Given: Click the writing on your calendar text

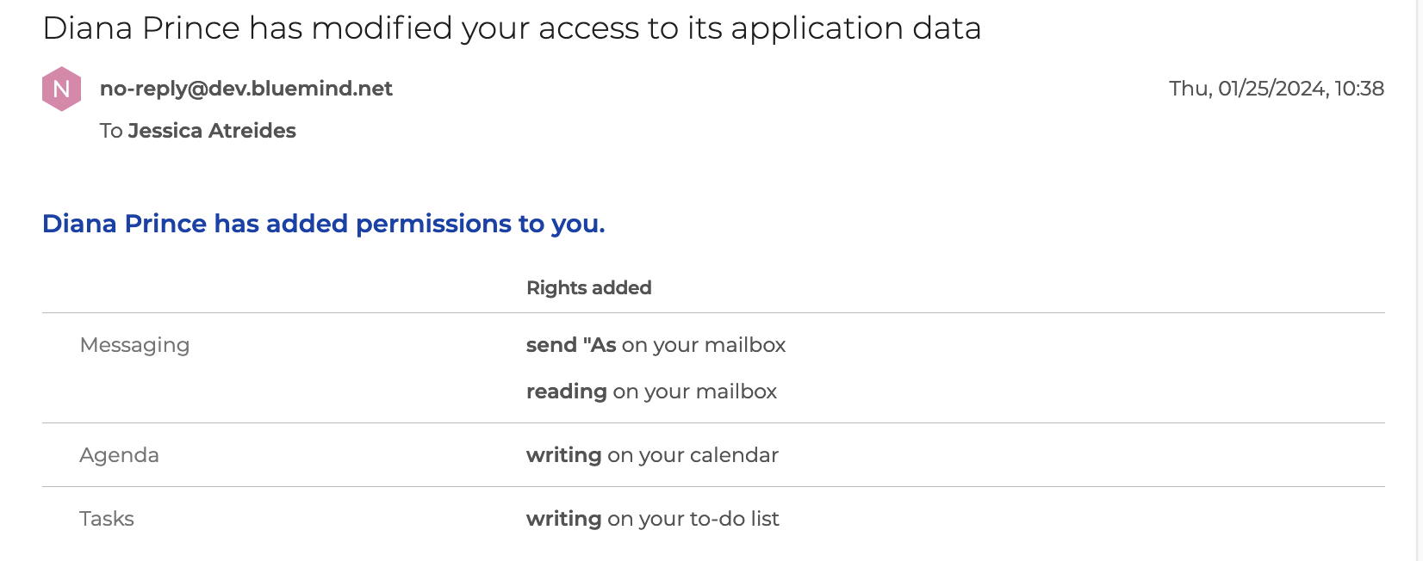Looking at the screenshot, I should (x=652, y=455).
